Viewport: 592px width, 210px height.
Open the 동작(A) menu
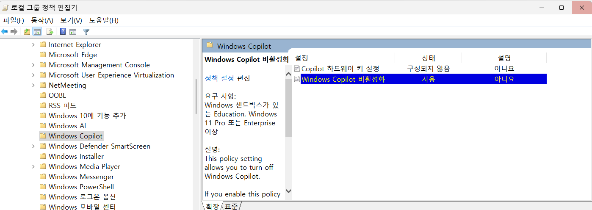tap(42, 20)
